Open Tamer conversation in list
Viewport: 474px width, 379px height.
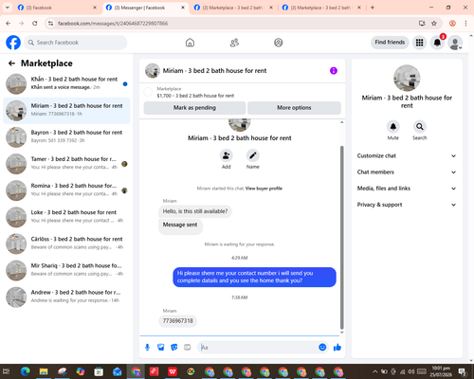pos(66,164)
